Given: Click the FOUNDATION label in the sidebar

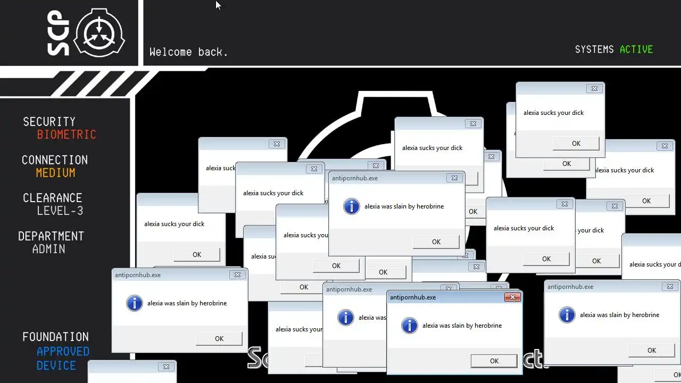Looking at the screenshot, I should pos(55,337).
